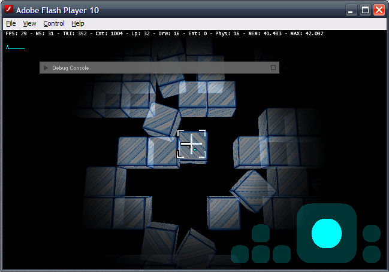This screenshot has height=272, width=389.
Task: Close the Adobe Flash Player window
Action: [x=379, y=10]
